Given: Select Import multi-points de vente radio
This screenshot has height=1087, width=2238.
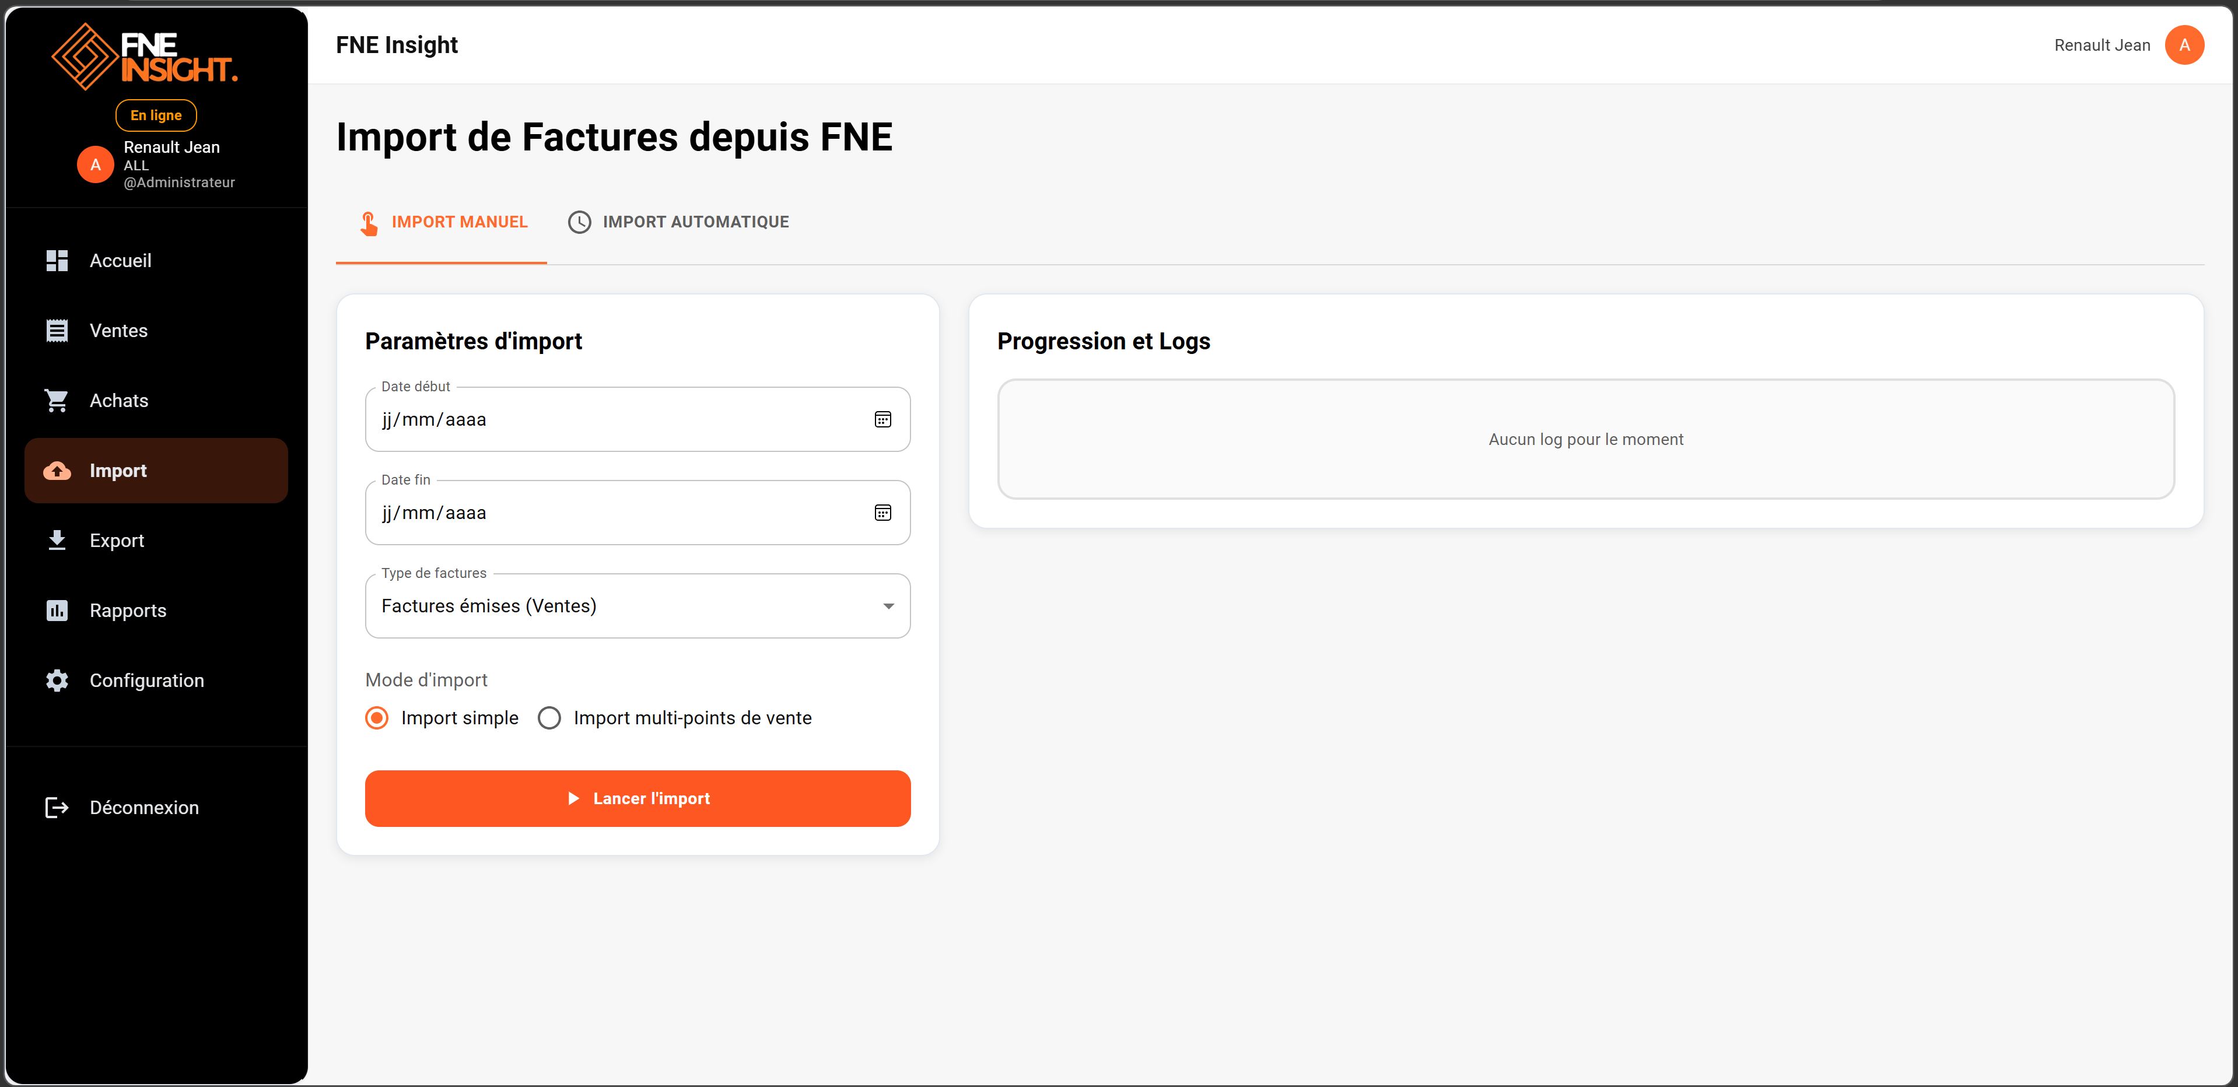Looking at the screenshot, I should point(549,718).
